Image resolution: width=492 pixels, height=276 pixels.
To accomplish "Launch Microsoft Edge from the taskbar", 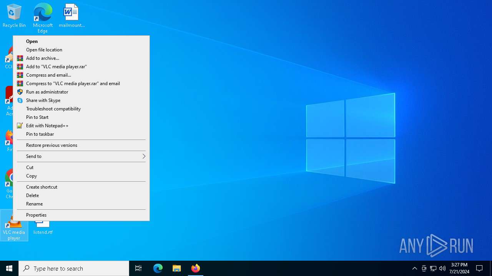I will (x=158, y=268).
